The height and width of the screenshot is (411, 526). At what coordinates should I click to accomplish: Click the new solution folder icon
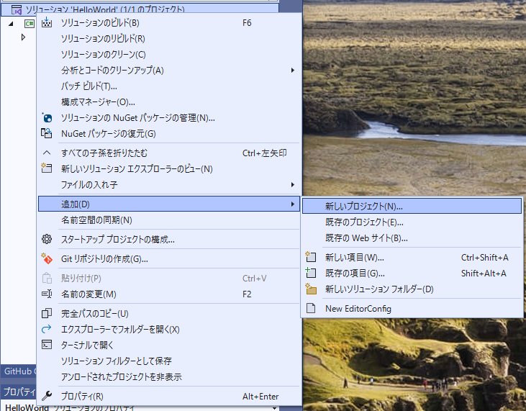(x=311, y=289)
